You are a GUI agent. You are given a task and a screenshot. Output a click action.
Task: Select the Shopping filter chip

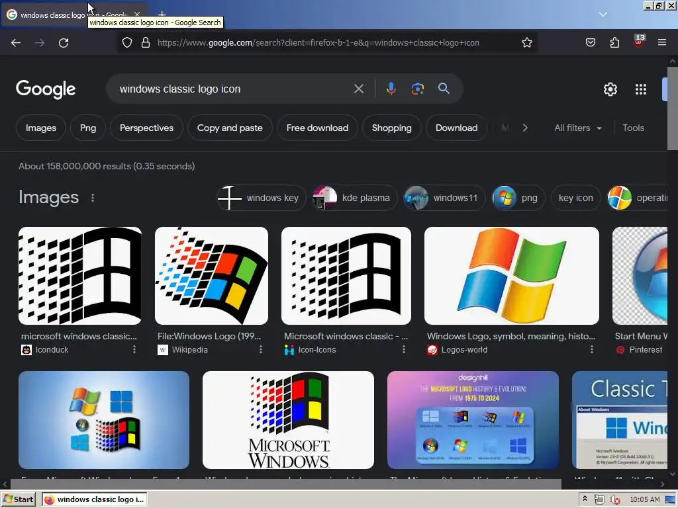392,128
